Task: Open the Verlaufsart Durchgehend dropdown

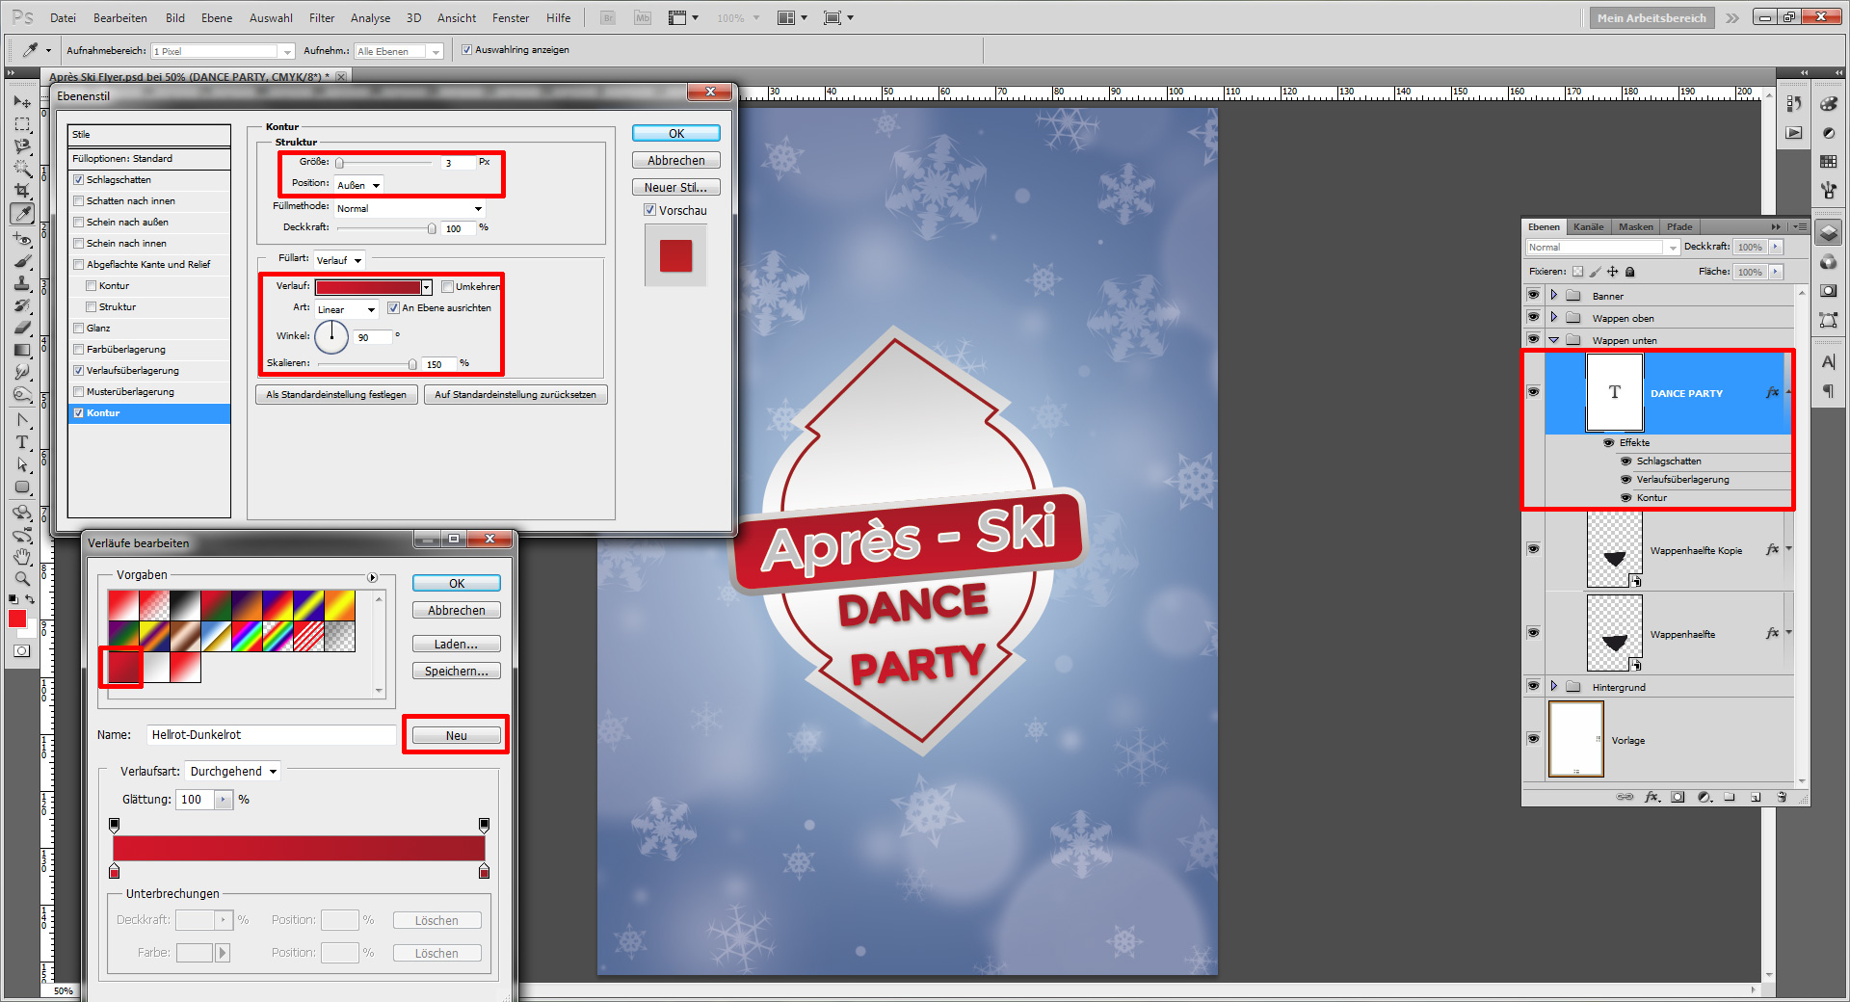Action: pyautogui.click(x=233, y=772)
